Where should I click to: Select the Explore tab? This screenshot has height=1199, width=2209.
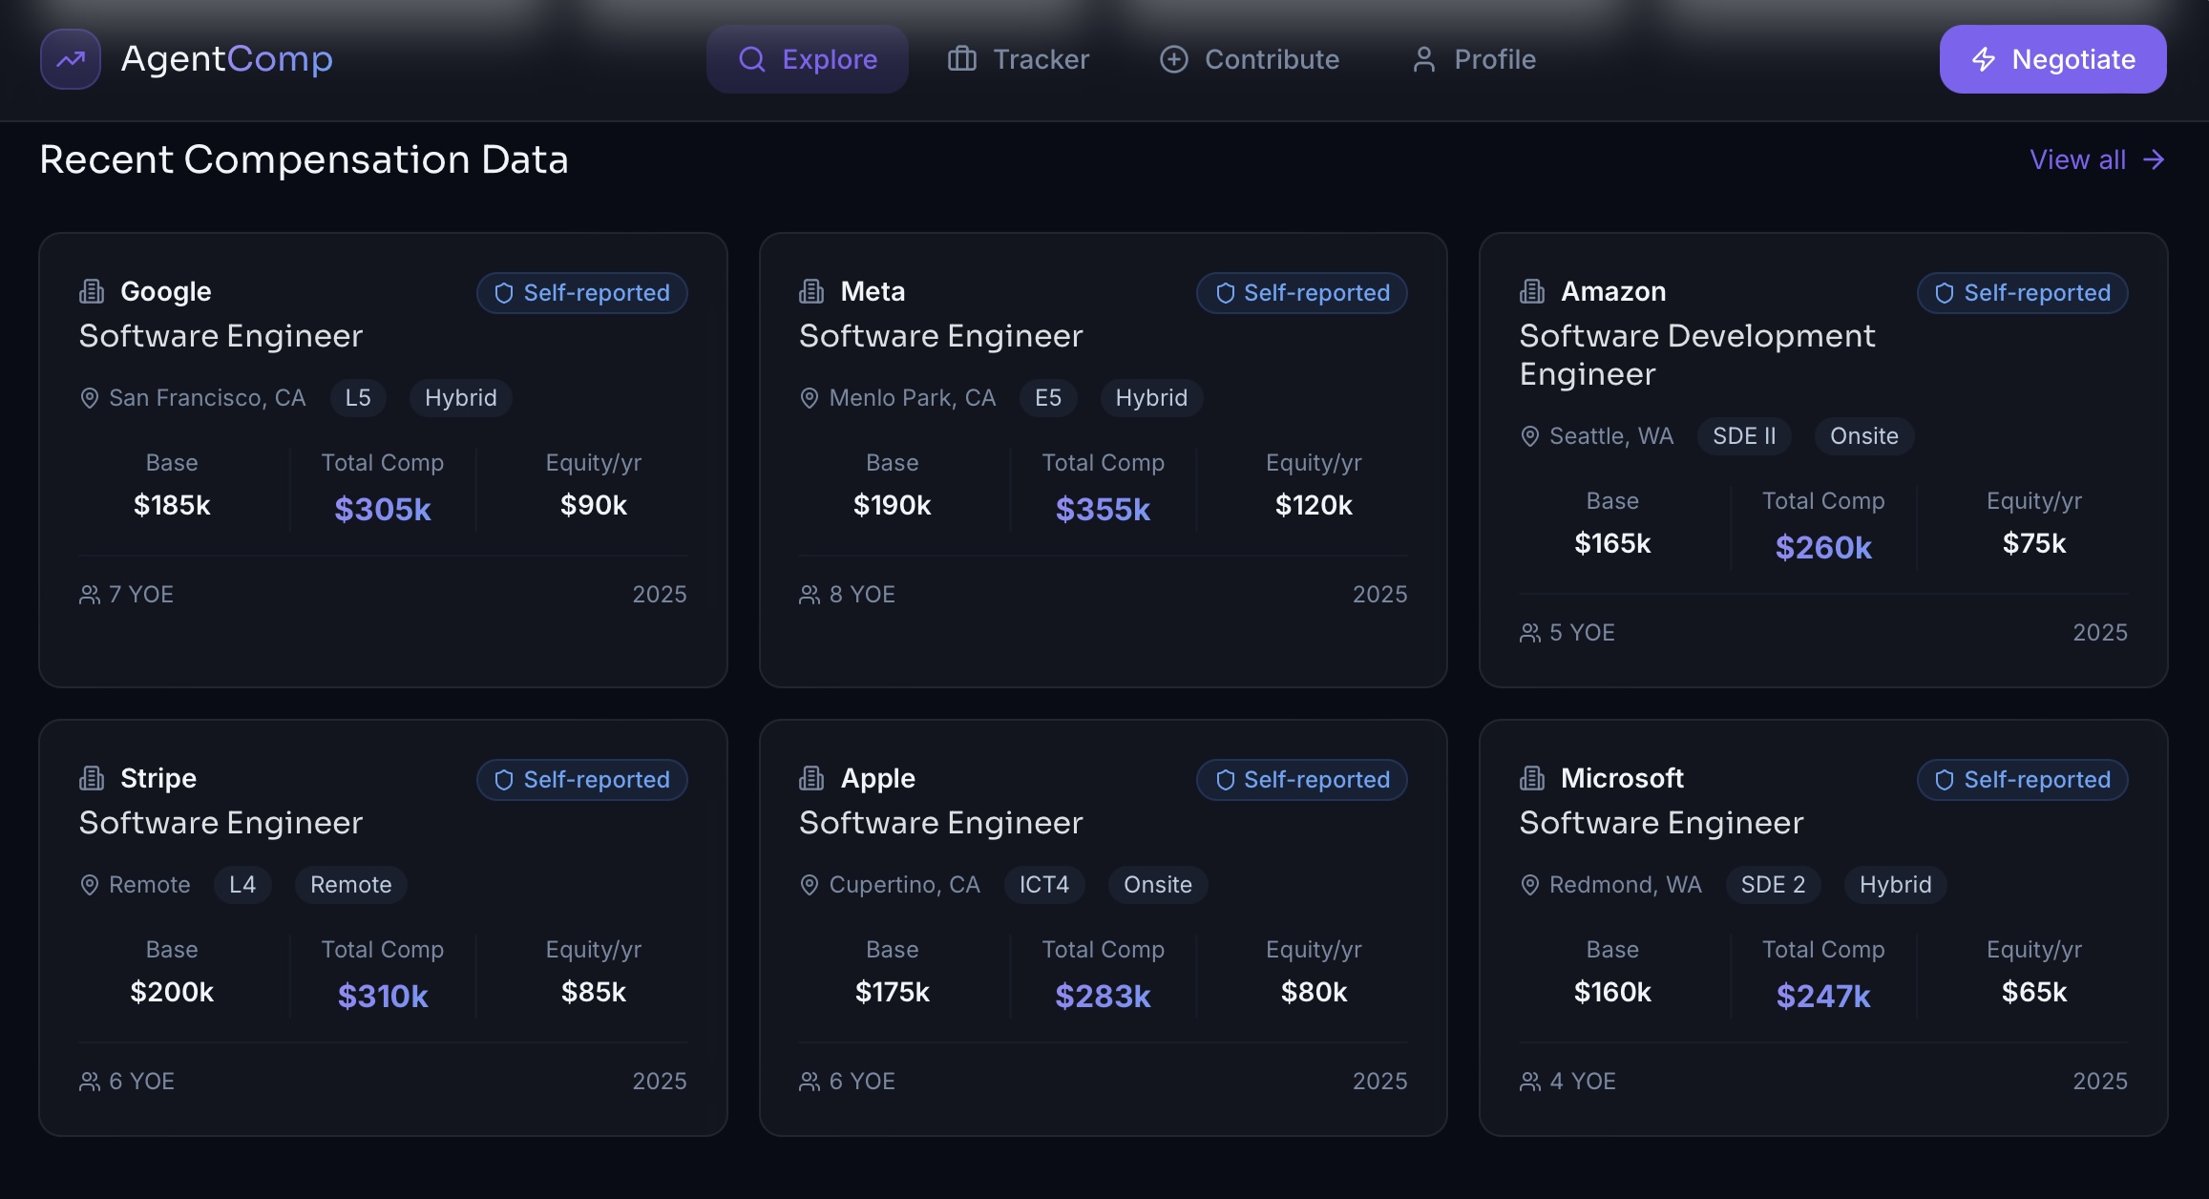tap(808, 59)
